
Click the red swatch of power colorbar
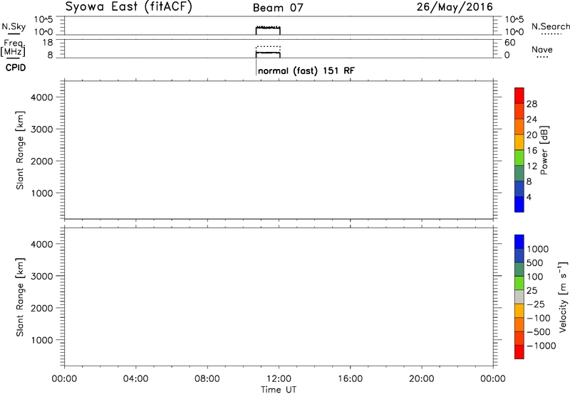(519, 95)
